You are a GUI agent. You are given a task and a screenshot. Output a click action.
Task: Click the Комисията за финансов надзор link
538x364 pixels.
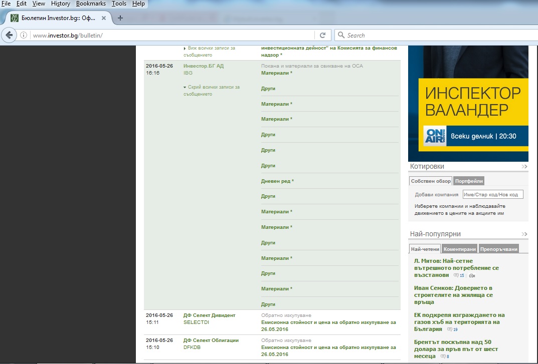click(329, 52)
